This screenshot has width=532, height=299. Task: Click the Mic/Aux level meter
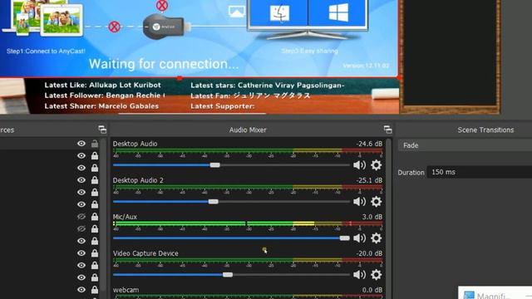tap(248, 223)
